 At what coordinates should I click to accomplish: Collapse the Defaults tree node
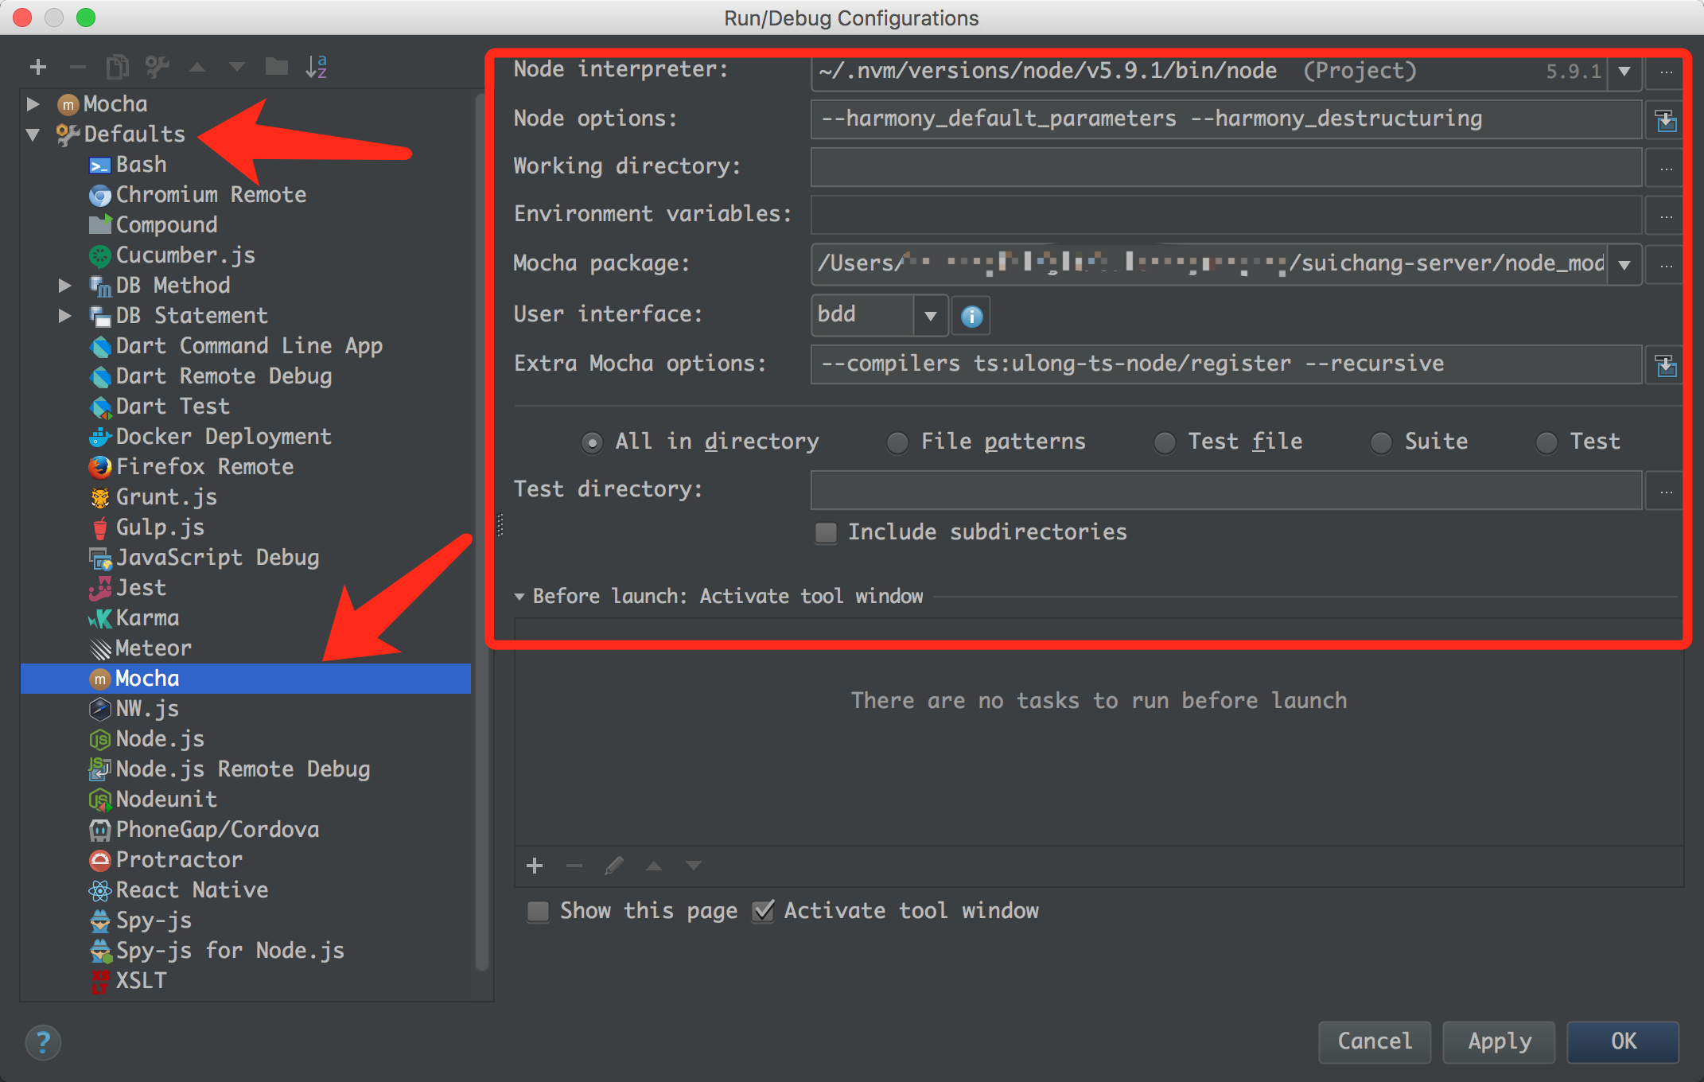33,134
